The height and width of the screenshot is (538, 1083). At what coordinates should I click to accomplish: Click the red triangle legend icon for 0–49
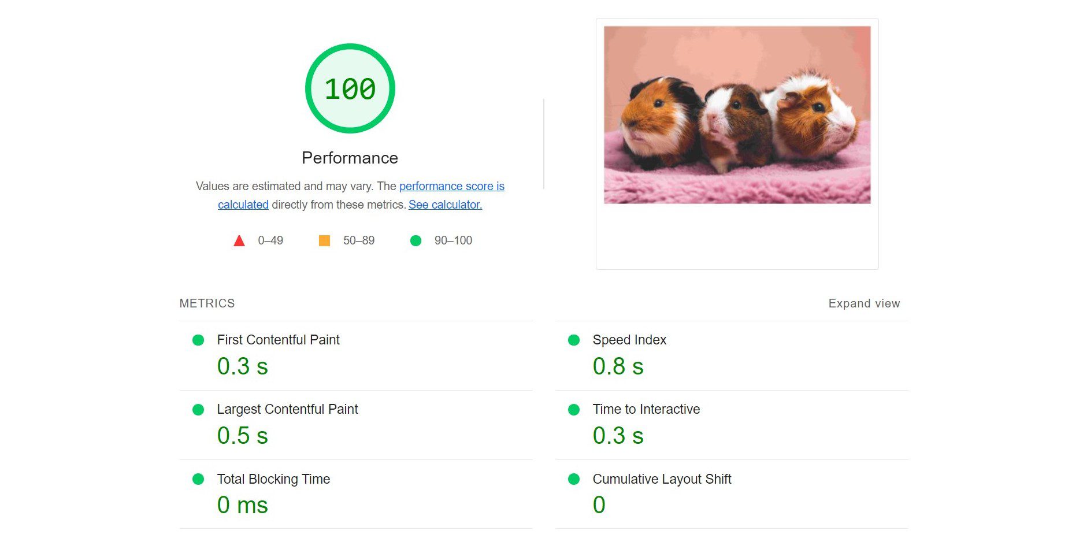[239, 240]
